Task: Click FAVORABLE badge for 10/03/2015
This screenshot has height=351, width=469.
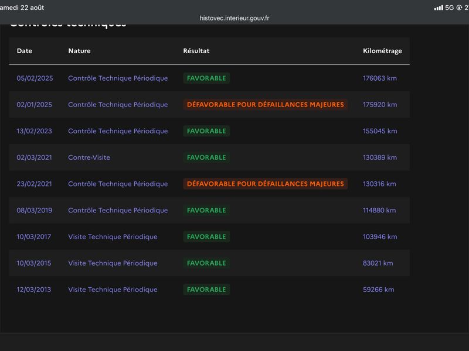Action: (206, 263)
